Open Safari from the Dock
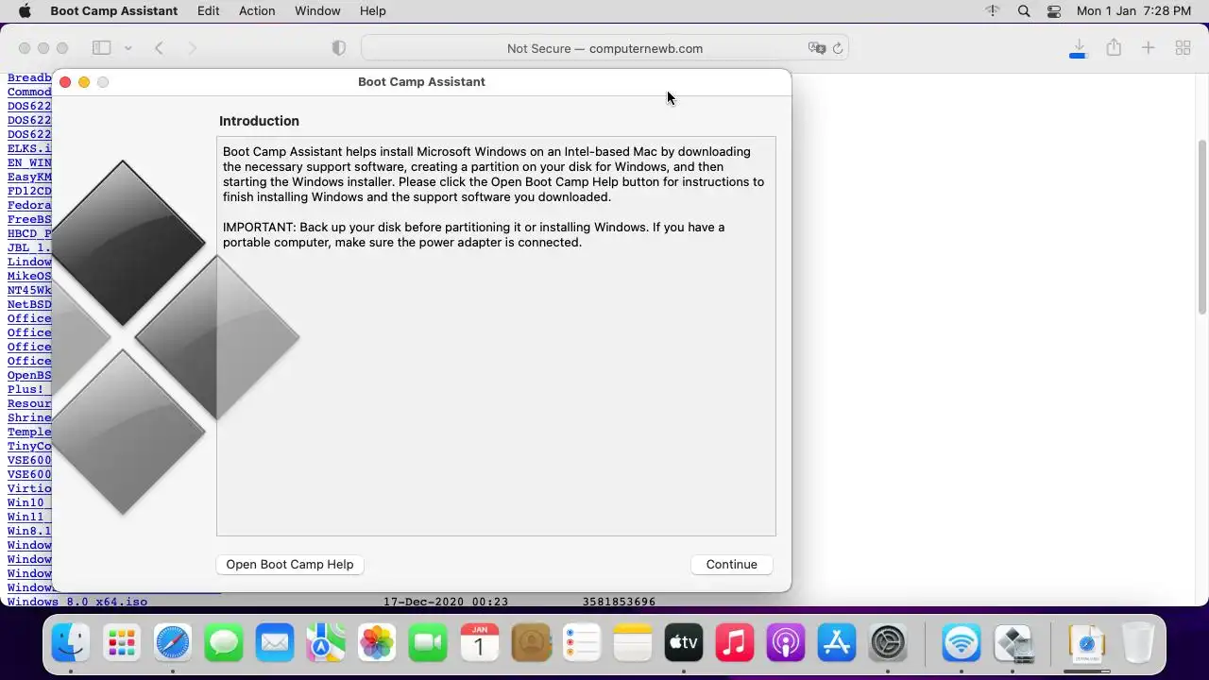 (173, 644)
